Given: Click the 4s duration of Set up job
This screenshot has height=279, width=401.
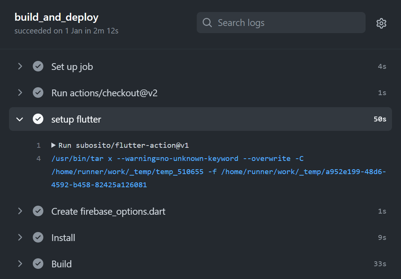Looking at the screenshot, I should tap(382, 67).
